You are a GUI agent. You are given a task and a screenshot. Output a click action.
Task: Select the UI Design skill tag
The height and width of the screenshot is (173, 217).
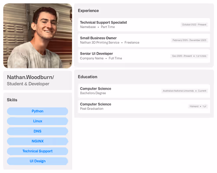click(x=37, y=161)
